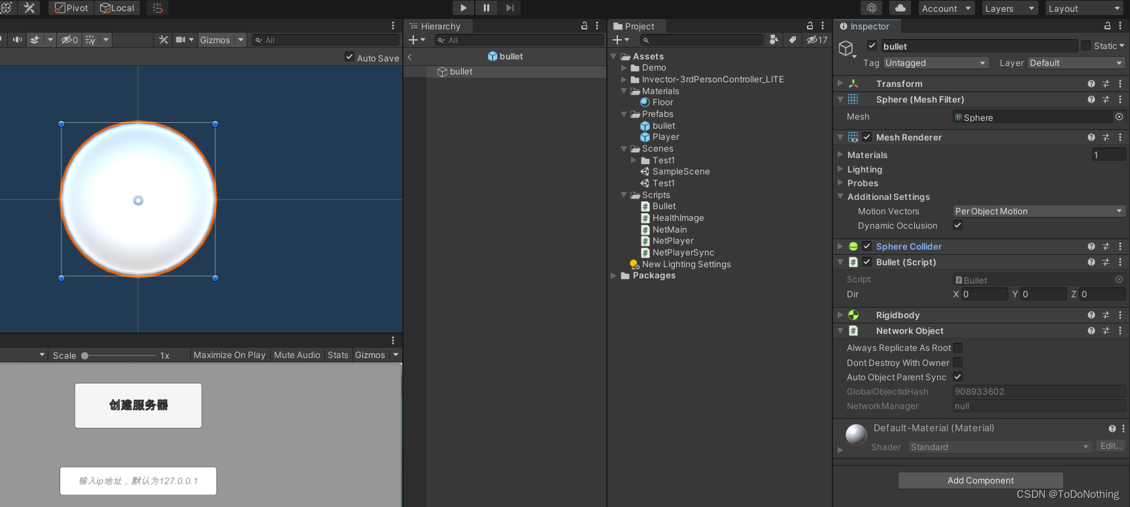Open Mesh Renderer help icon
Screen dimensions: 1130x507
(x=1091, y=137)
